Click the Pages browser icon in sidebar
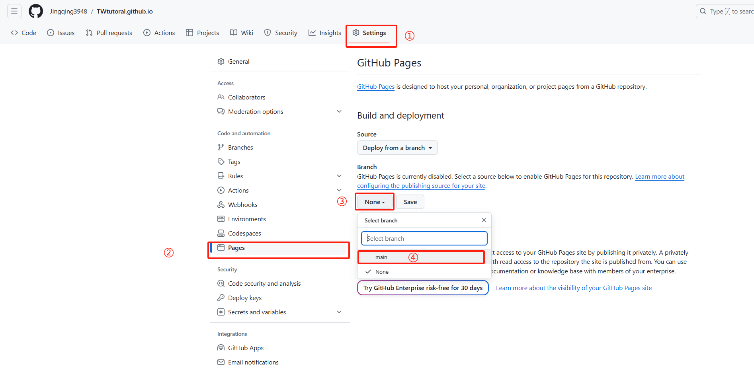Screen dimensions: 754x378 tap(221, 247)
